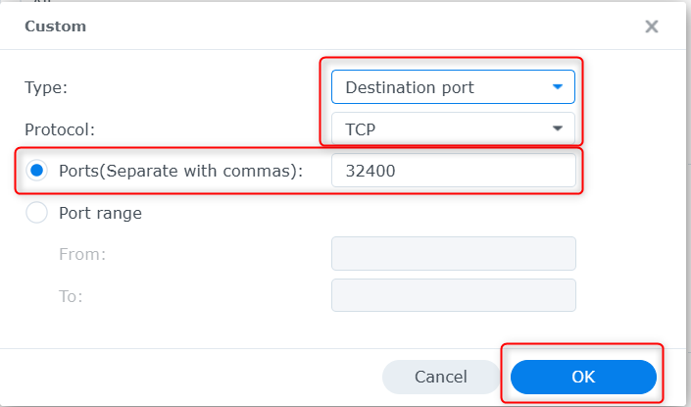
Task: Click the Ports field containing 32400
Action: (x=453, y=171)
